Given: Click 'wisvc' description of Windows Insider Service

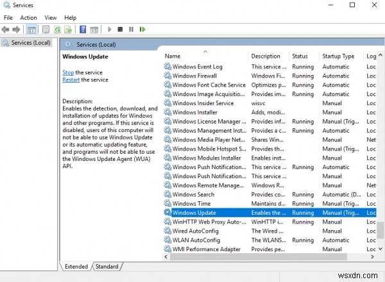Looking at the screenshot, I should (258, 103).
